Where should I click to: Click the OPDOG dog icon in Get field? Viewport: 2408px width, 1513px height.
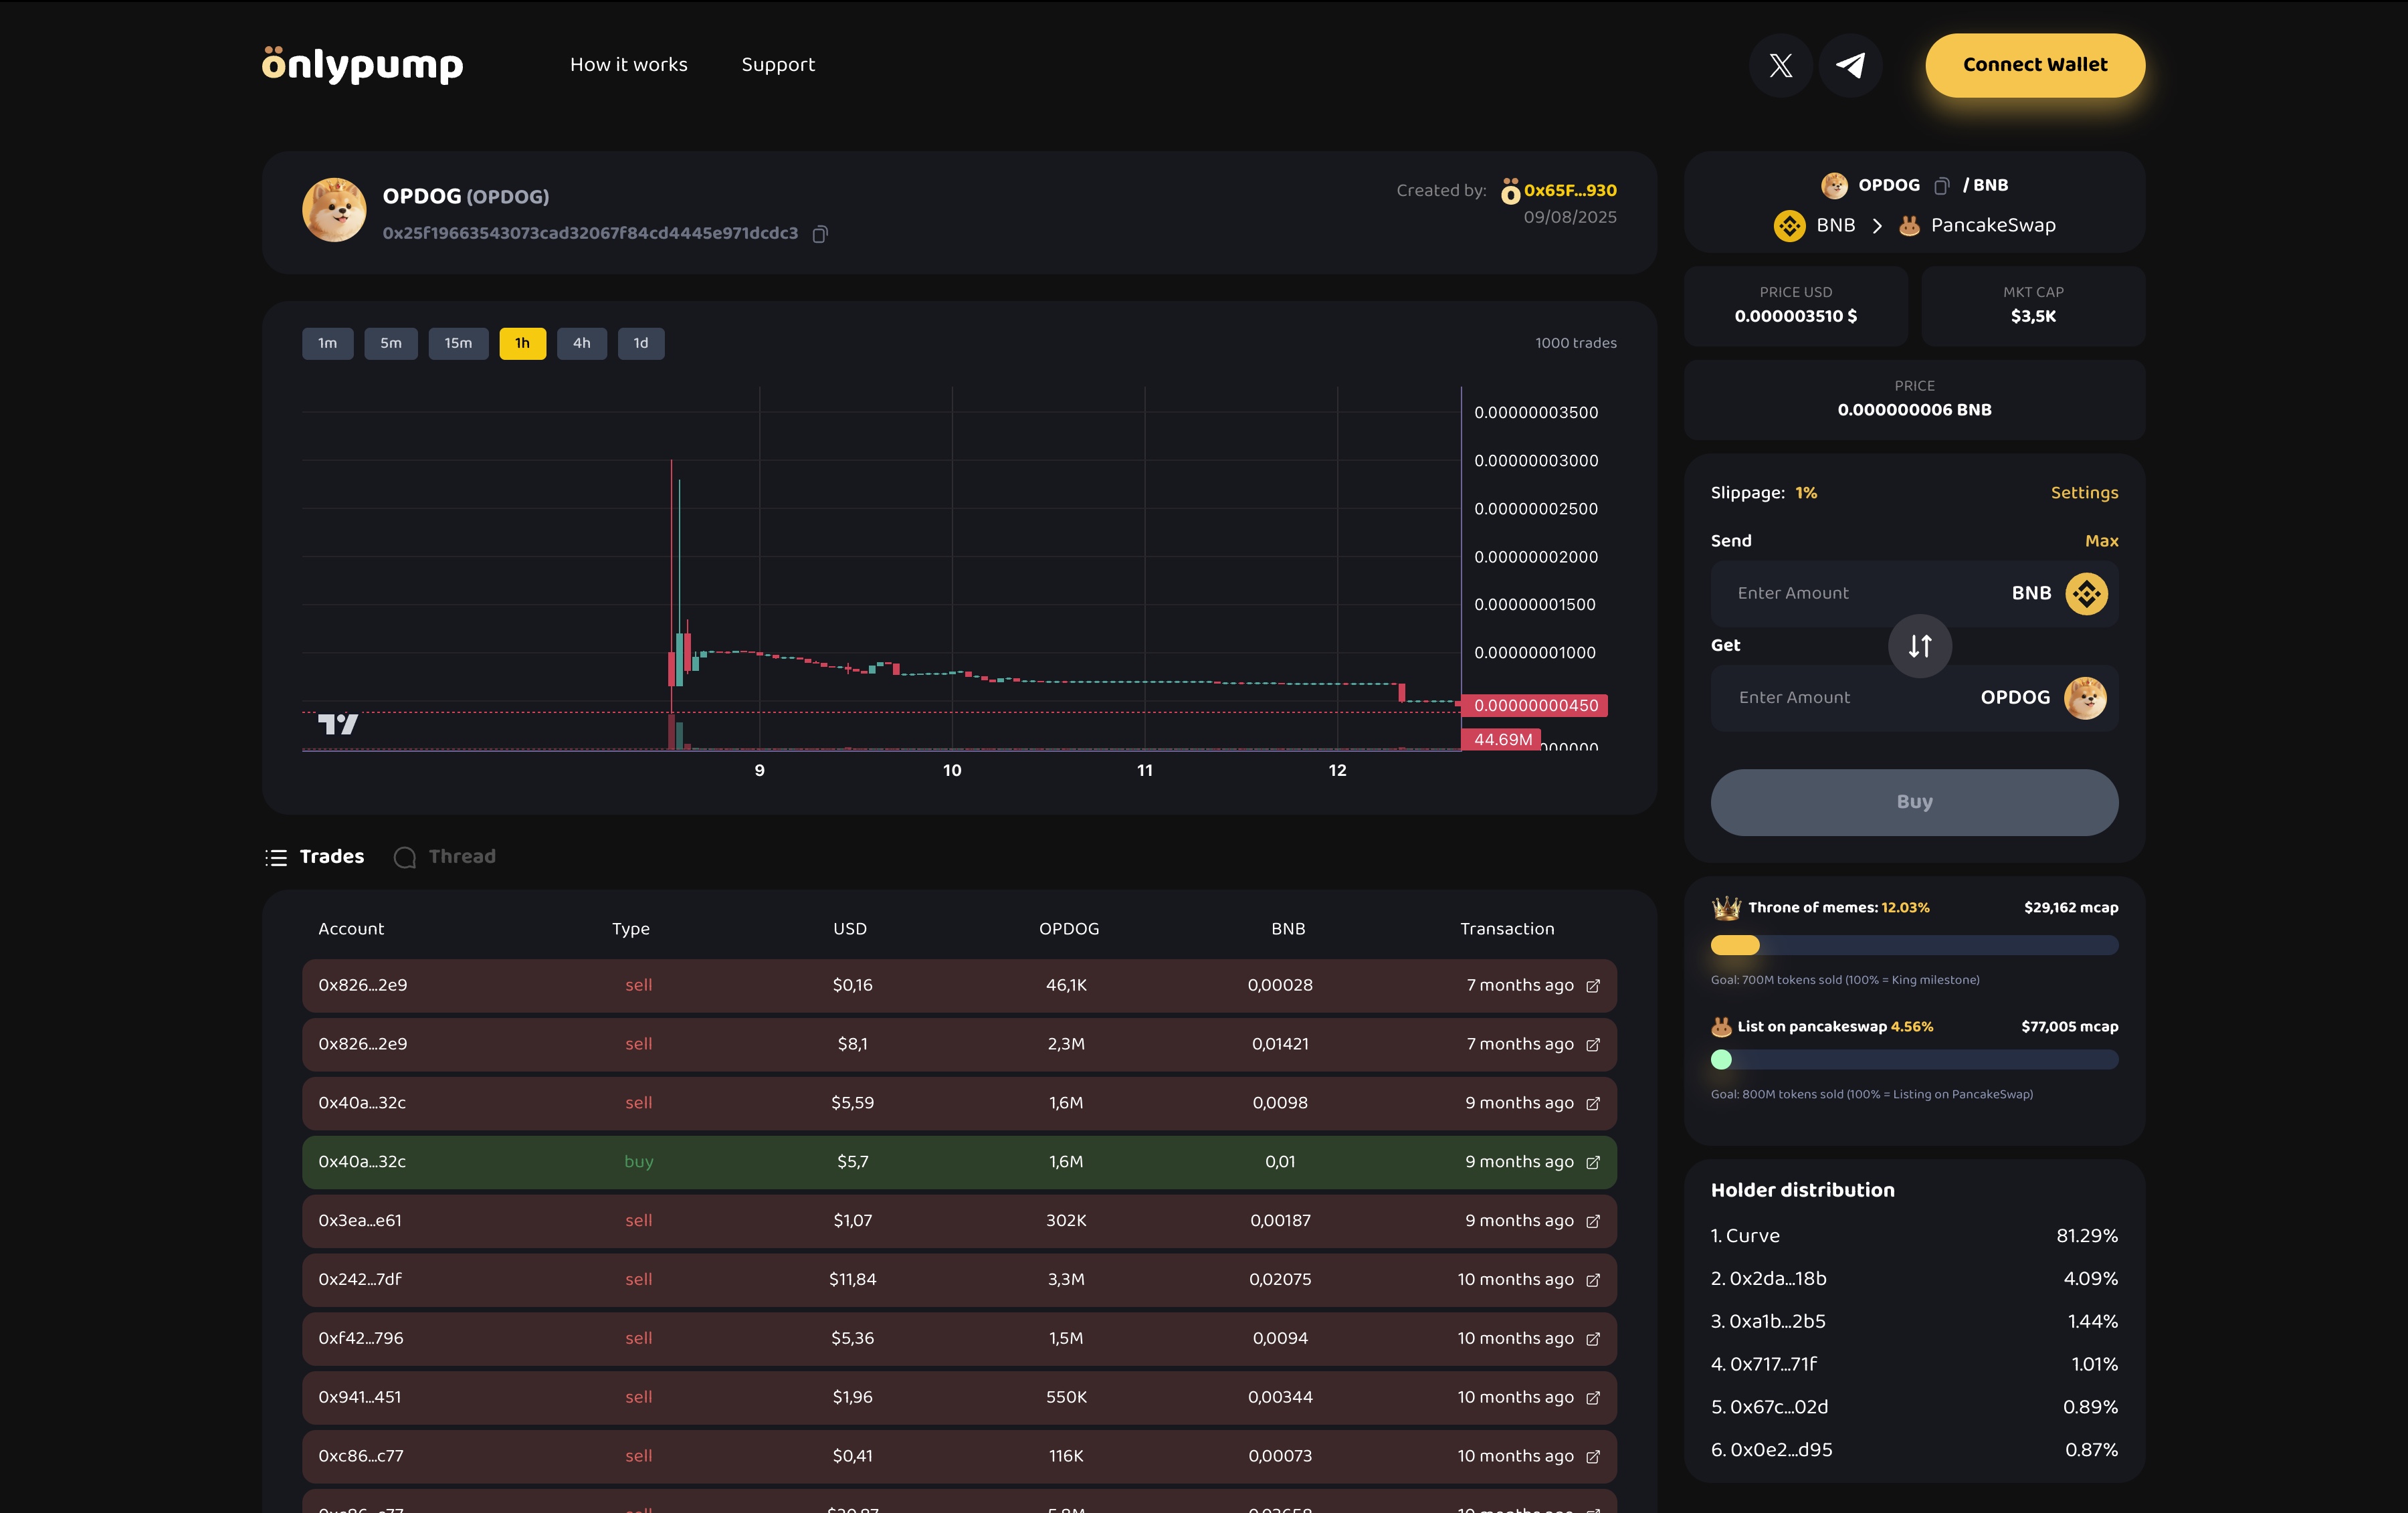click(2085, 698)
